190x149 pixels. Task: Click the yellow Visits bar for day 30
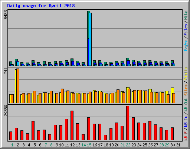click(172, 95)
